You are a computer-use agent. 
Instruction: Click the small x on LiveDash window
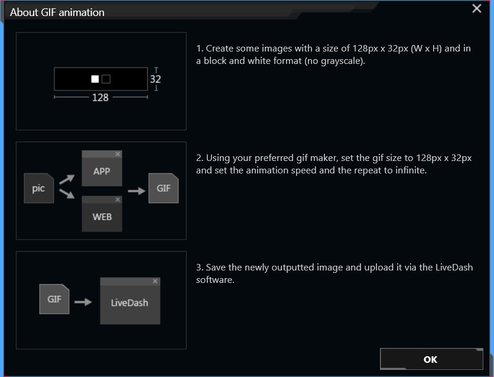tap(155, 281)
